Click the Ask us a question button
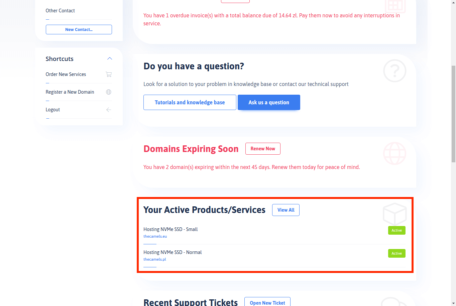The height and width of the screenshot is (306, 456). point(269,102)
